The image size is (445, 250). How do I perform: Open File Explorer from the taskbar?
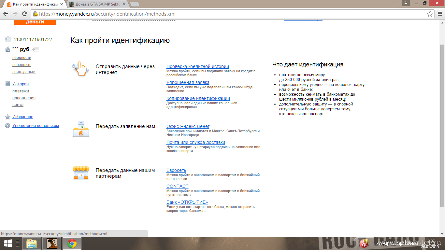32,243
